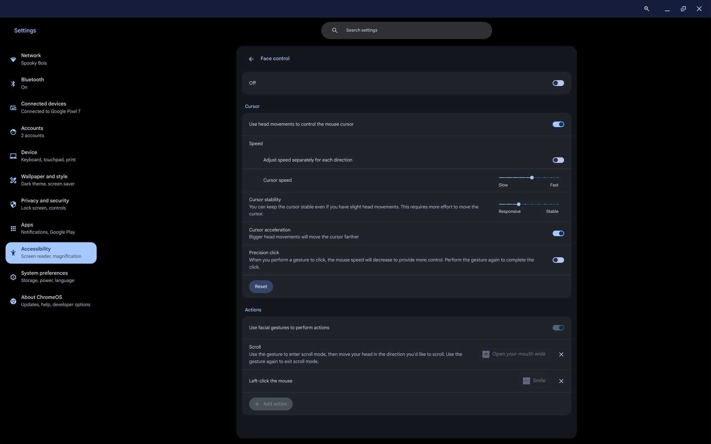Screen dimensions: 711x444
Task: Click Add action below the gestures list
Action: 271,404
